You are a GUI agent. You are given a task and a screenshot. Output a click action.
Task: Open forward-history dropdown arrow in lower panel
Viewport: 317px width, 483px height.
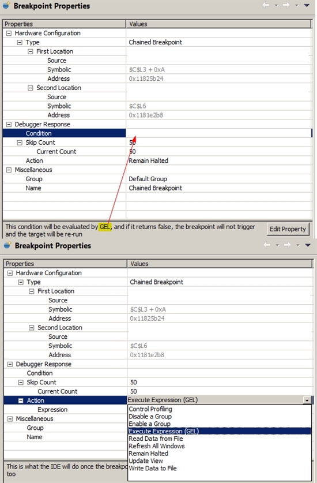pos(297,245)
